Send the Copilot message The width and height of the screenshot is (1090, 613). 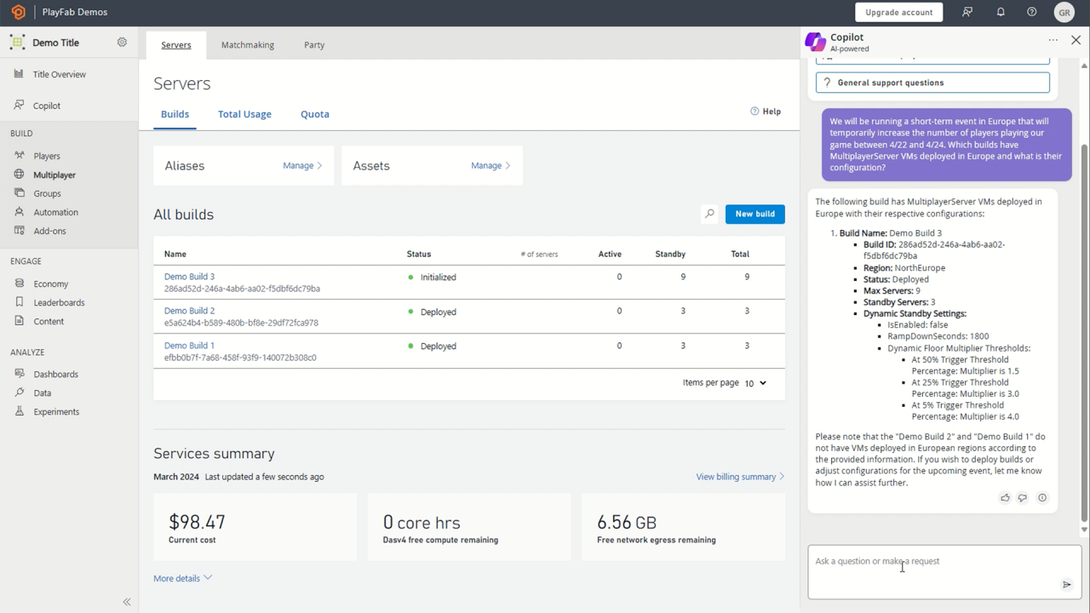pyautogui.click(x=1066, y=584)
